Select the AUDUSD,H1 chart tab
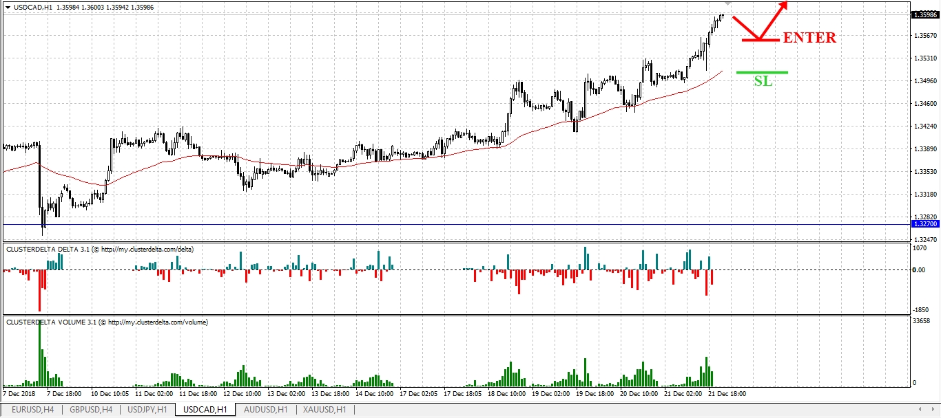Image resolution: width=941 pixels, height=418 pixels. (x=265, y=410)
